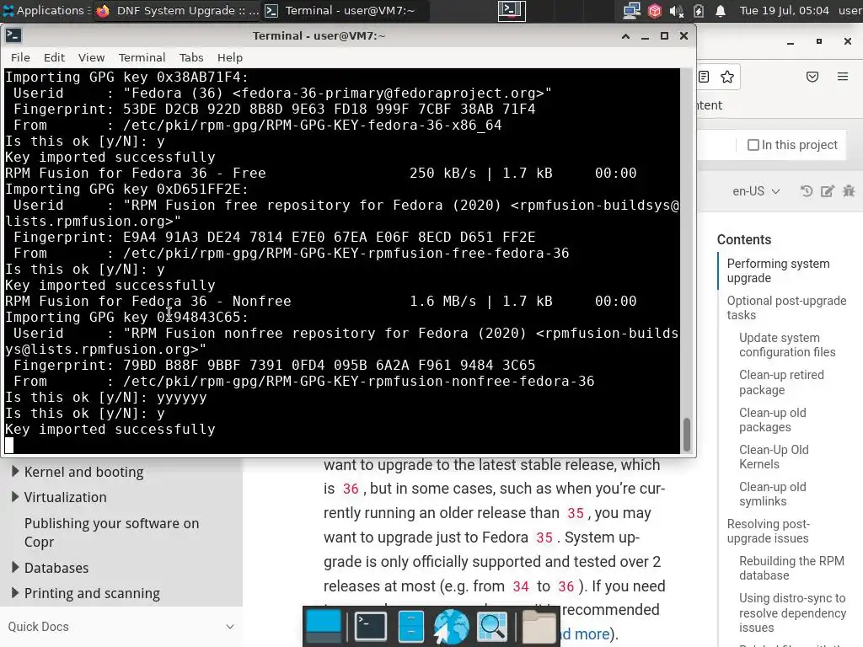Screen dimensions: 863x647
Task: Go to Update system configuration files section
Action: (787, 345)
